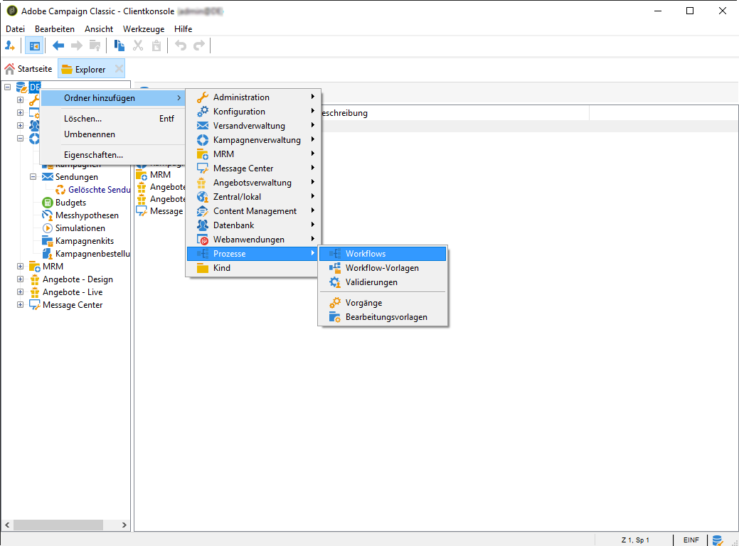Click the Bearbeitungsvorlagen folder icon

click(x=334, y=317)
